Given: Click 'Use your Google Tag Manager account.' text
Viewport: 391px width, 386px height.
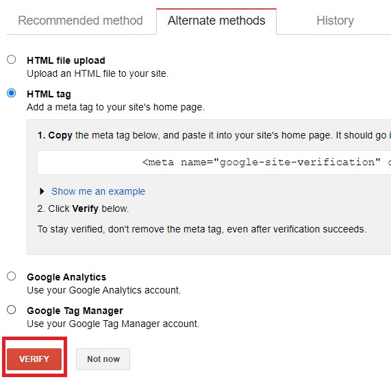Looking at the screenshot, I should coord(113,324).
